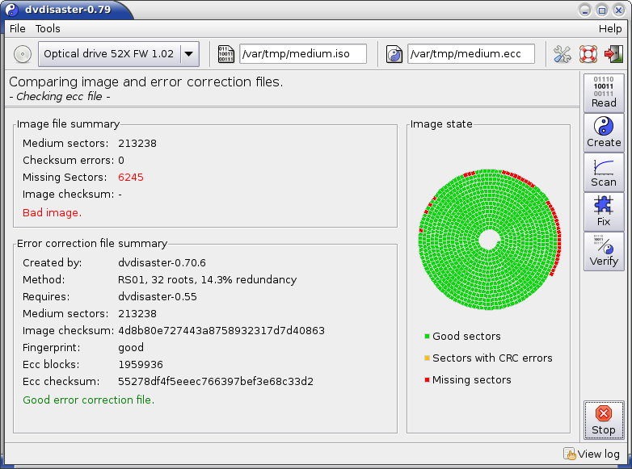Quit using the exit door icon
Viewport: 632px width, 469px height.
pos(613,54)
